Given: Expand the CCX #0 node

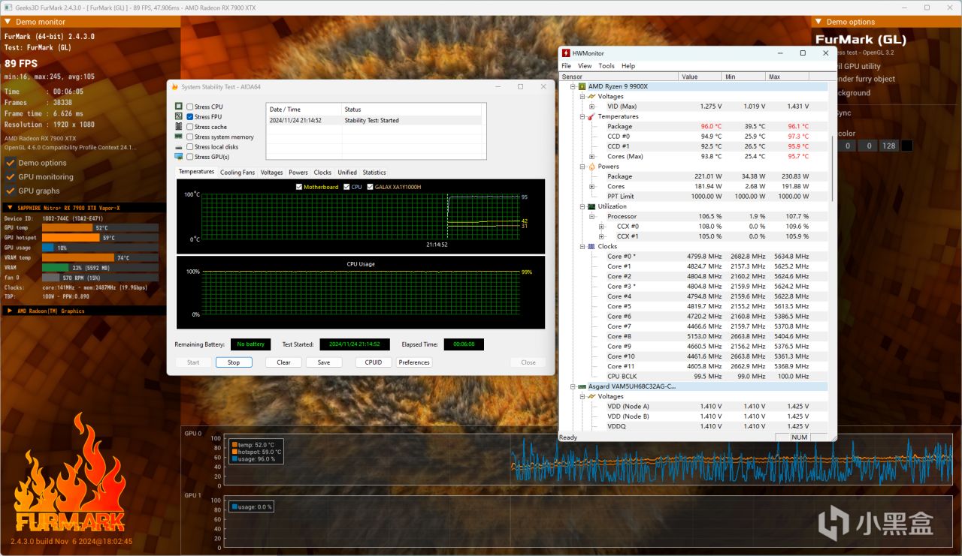Looking at the screenshot, I should click(601, 227).
